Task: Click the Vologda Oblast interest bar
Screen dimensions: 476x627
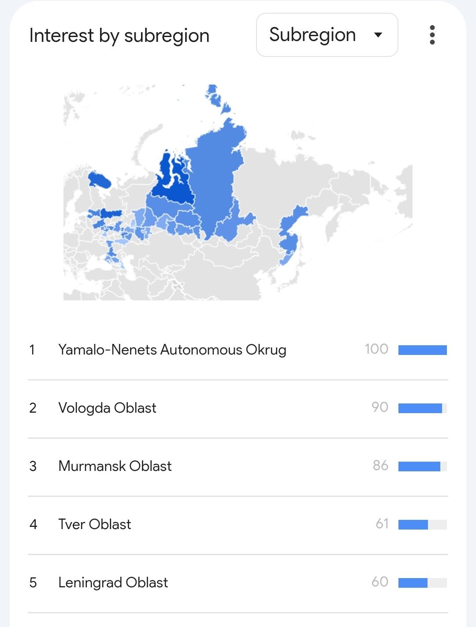Action: click(420, 408)
